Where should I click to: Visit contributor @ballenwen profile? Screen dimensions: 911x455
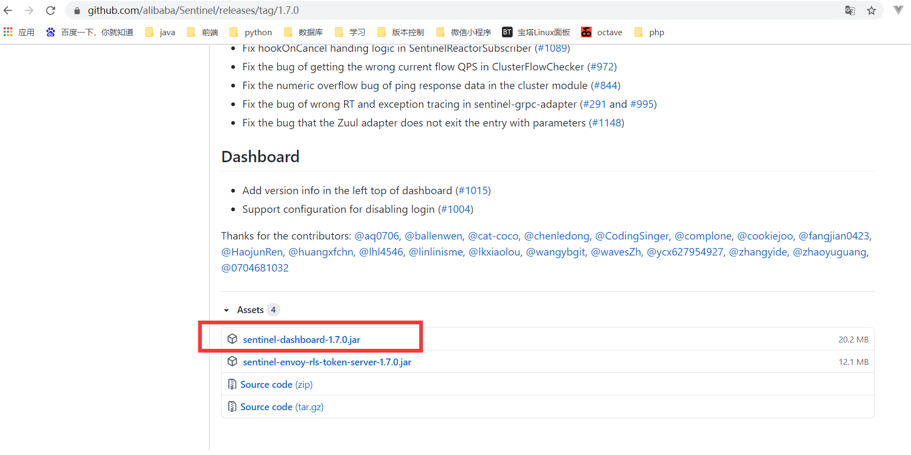(x=434, y=236)
